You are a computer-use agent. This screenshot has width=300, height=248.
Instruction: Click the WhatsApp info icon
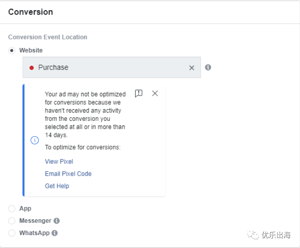pyautogui.click(x=55, y=233)
